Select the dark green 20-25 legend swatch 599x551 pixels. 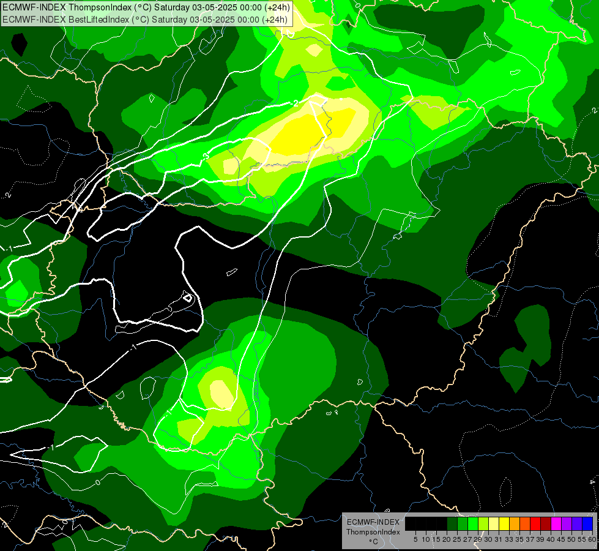[452, 523]
